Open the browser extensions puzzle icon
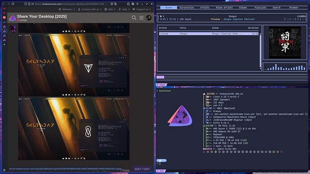 (x=128, y=4)
